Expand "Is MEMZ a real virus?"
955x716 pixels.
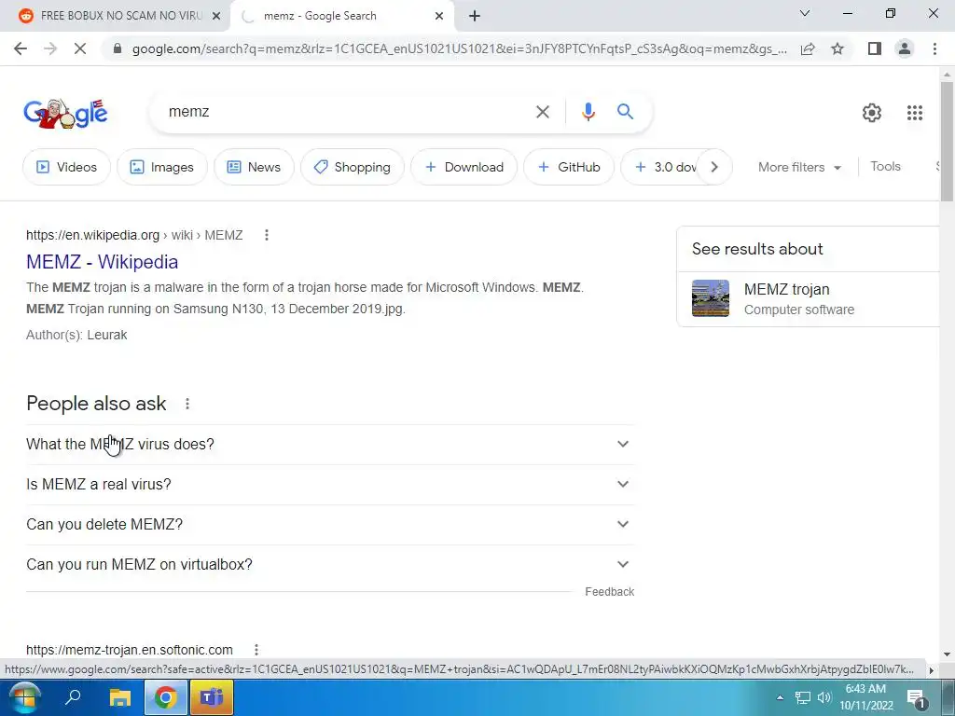coord(330,485)
